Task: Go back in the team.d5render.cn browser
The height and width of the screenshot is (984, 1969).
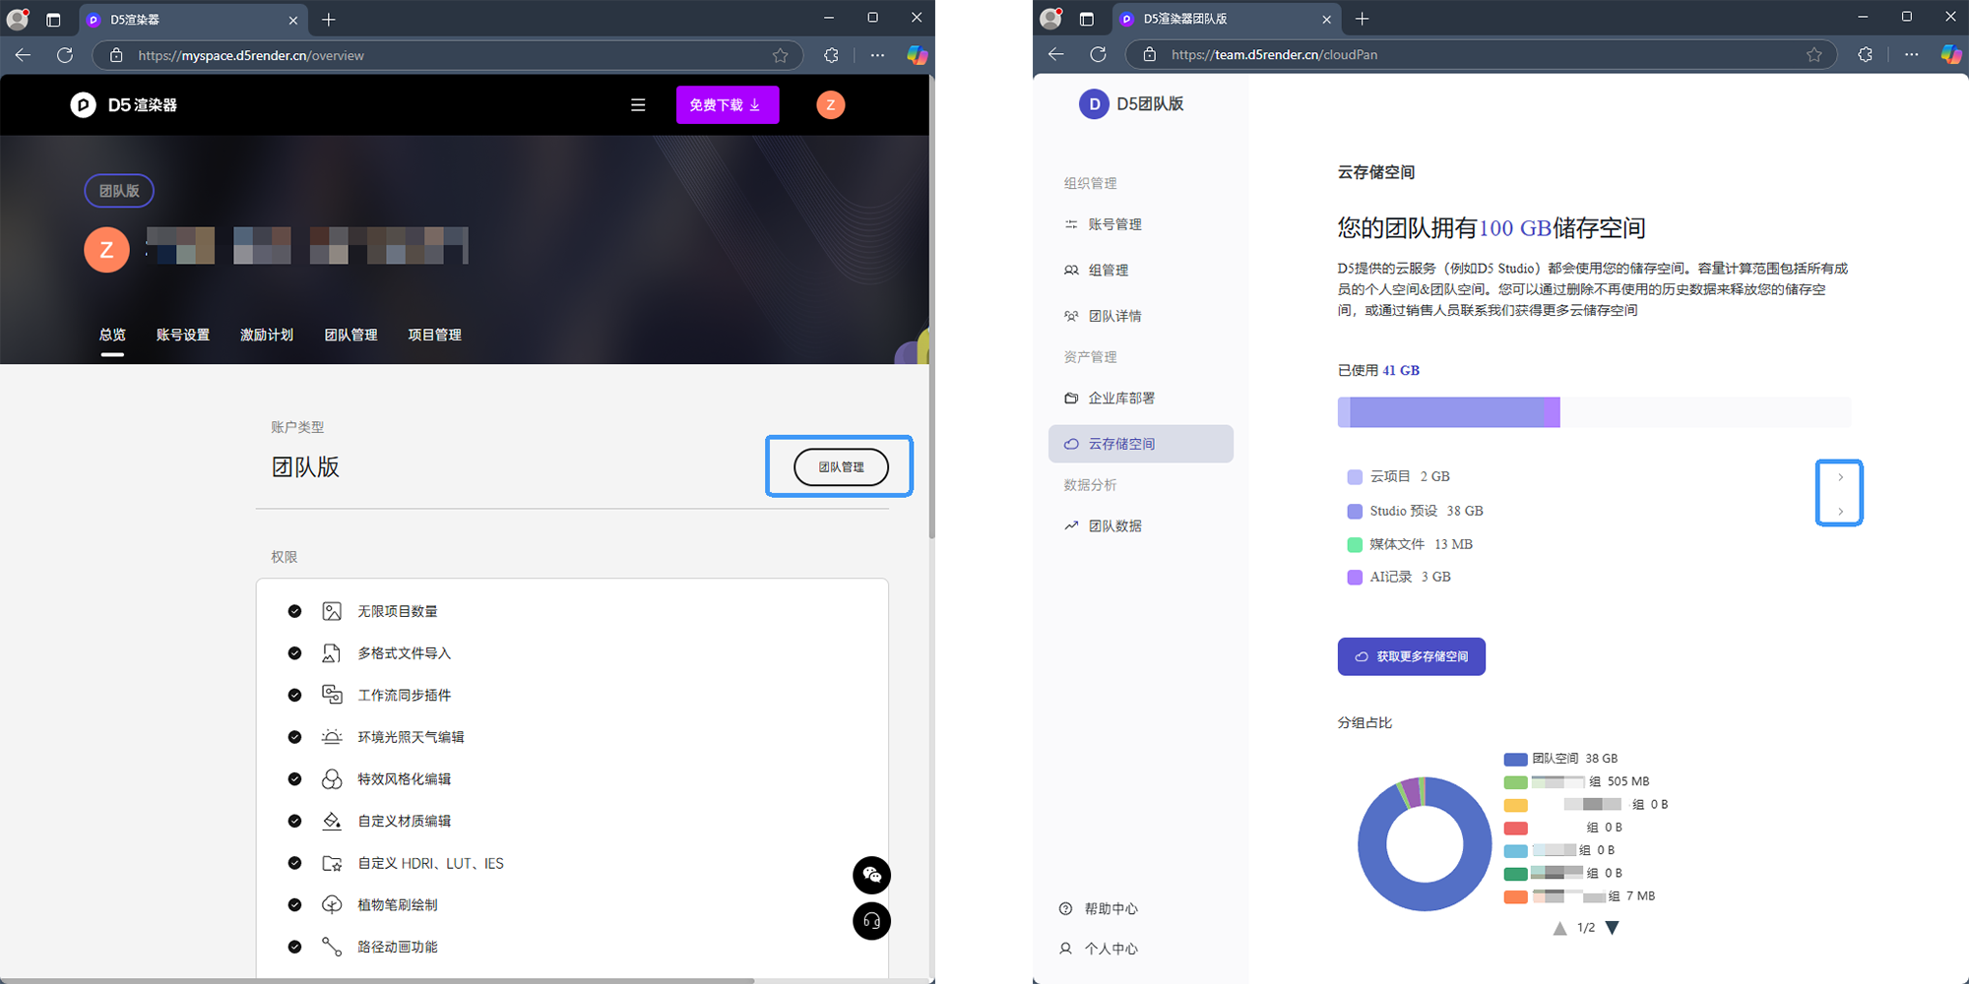Action: (x=1055, y=54)
